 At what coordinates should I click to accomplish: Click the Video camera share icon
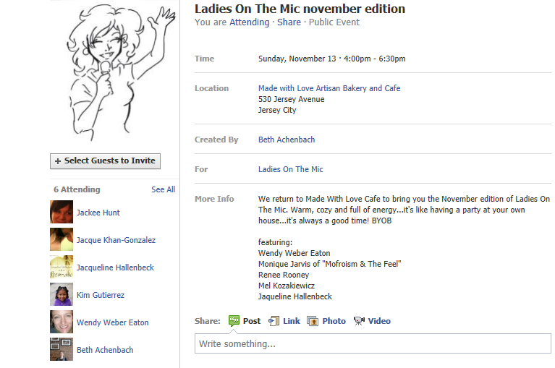coord(359,321)
